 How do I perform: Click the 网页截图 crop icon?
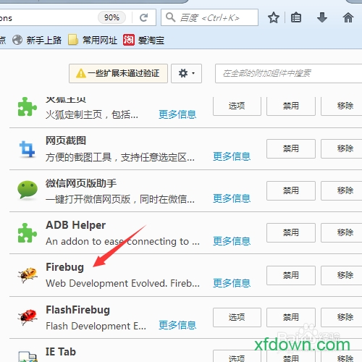pos(27,149)
